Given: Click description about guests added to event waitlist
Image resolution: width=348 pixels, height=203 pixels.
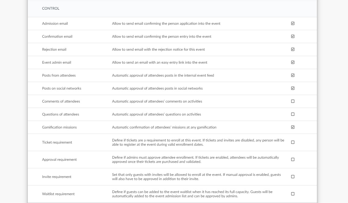Looking at the screenshot, I should pyautogui.click(x=192, y=194).
